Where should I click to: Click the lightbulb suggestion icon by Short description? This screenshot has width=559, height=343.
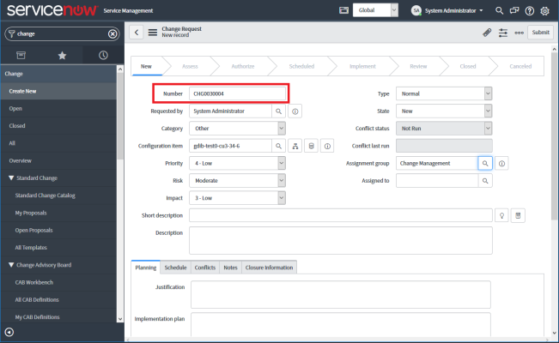(x=501, y=215)
